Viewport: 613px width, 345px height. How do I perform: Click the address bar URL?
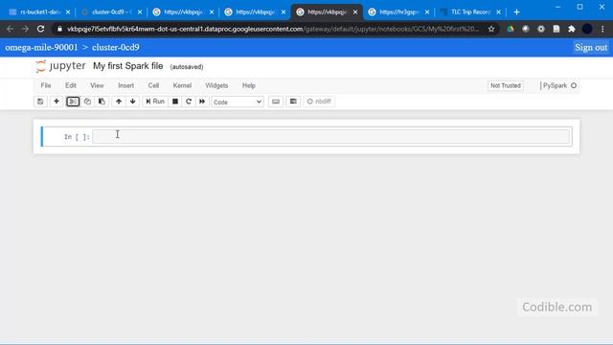(272, 29)
